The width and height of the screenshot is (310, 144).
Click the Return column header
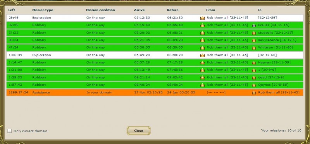172,10
